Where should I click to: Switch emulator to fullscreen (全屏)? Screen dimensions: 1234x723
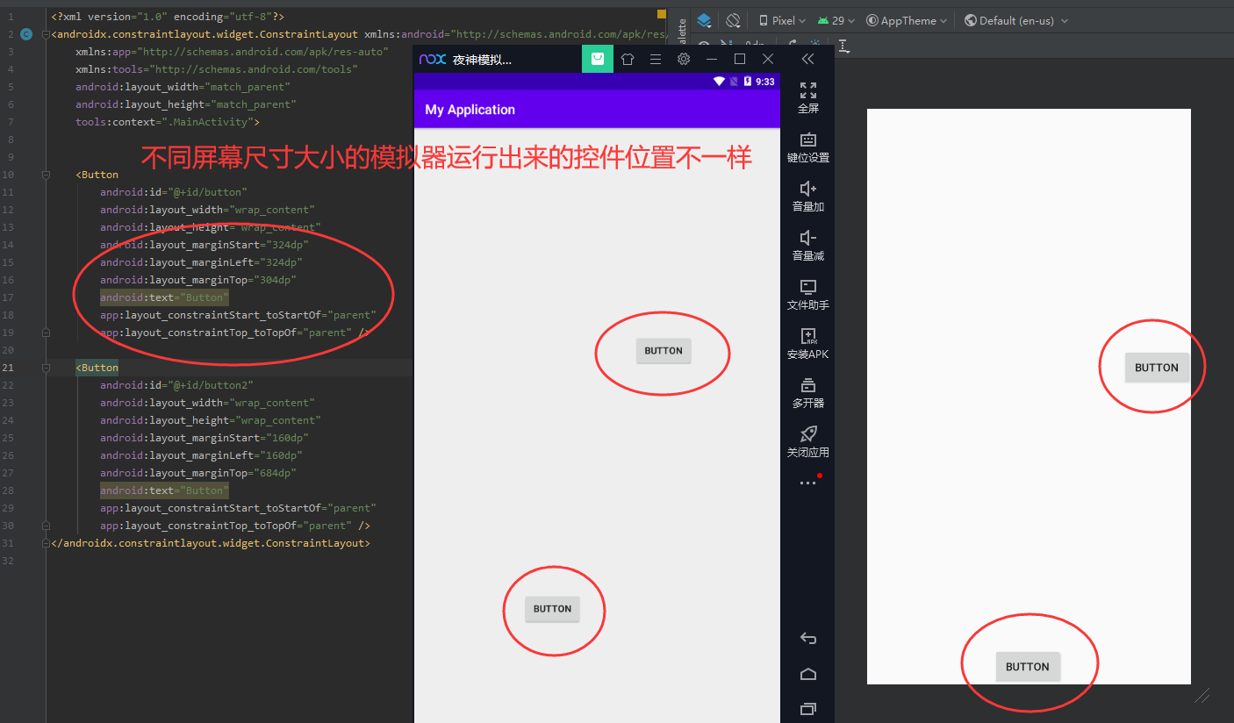click(807, 97)
